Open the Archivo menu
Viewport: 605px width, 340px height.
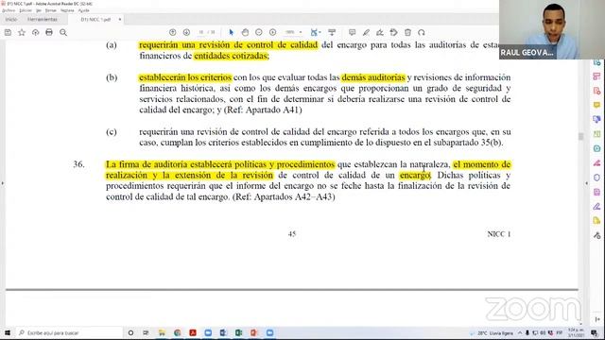[x=9, y=10]
